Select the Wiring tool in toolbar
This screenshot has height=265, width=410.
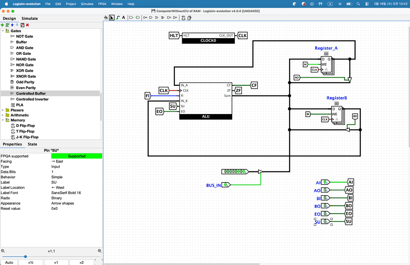point(118,18)
